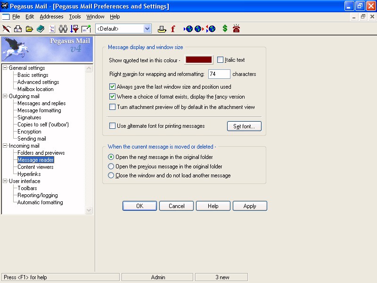Screen dimensions: 377x283
Task: Open the Edit menu
Action: 30,17
